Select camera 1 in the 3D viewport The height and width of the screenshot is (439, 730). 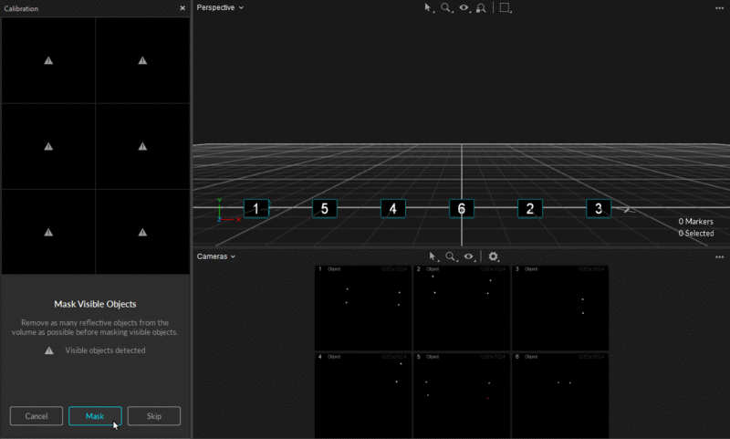[x=256, y=209]
